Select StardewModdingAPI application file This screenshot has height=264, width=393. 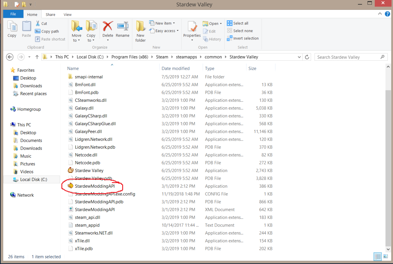point(95,186)
